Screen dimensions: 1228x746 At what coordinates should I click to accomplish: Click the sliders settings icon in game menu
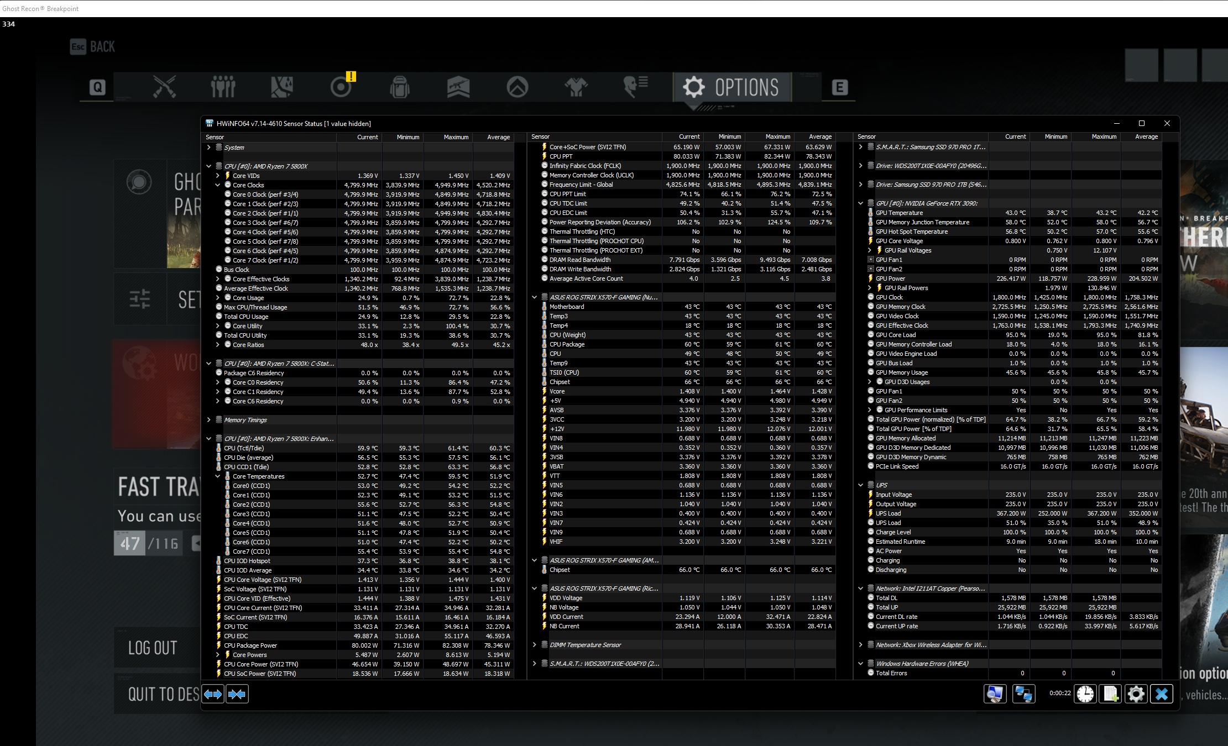(x=139, y=299)
